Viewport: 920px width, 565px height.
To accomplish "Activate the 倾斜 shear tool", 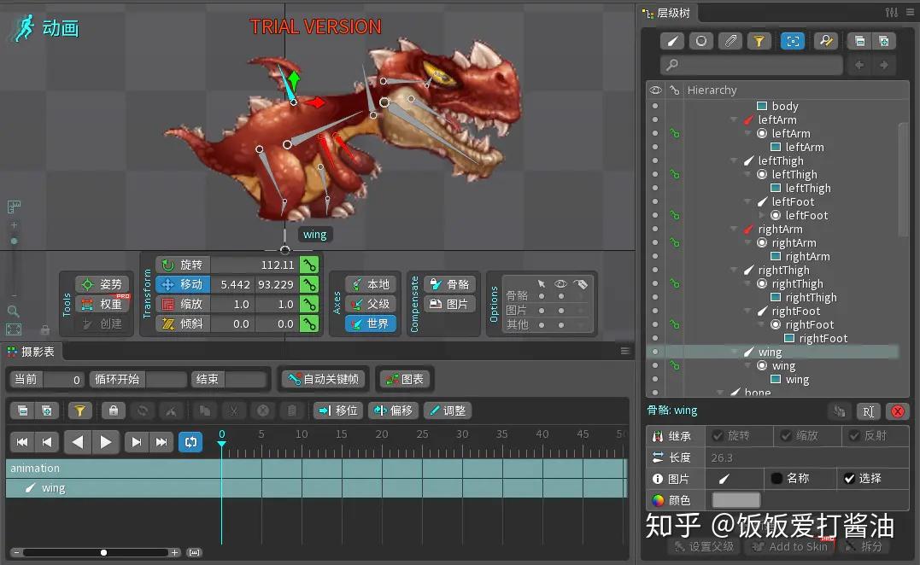I will [183, 323].
